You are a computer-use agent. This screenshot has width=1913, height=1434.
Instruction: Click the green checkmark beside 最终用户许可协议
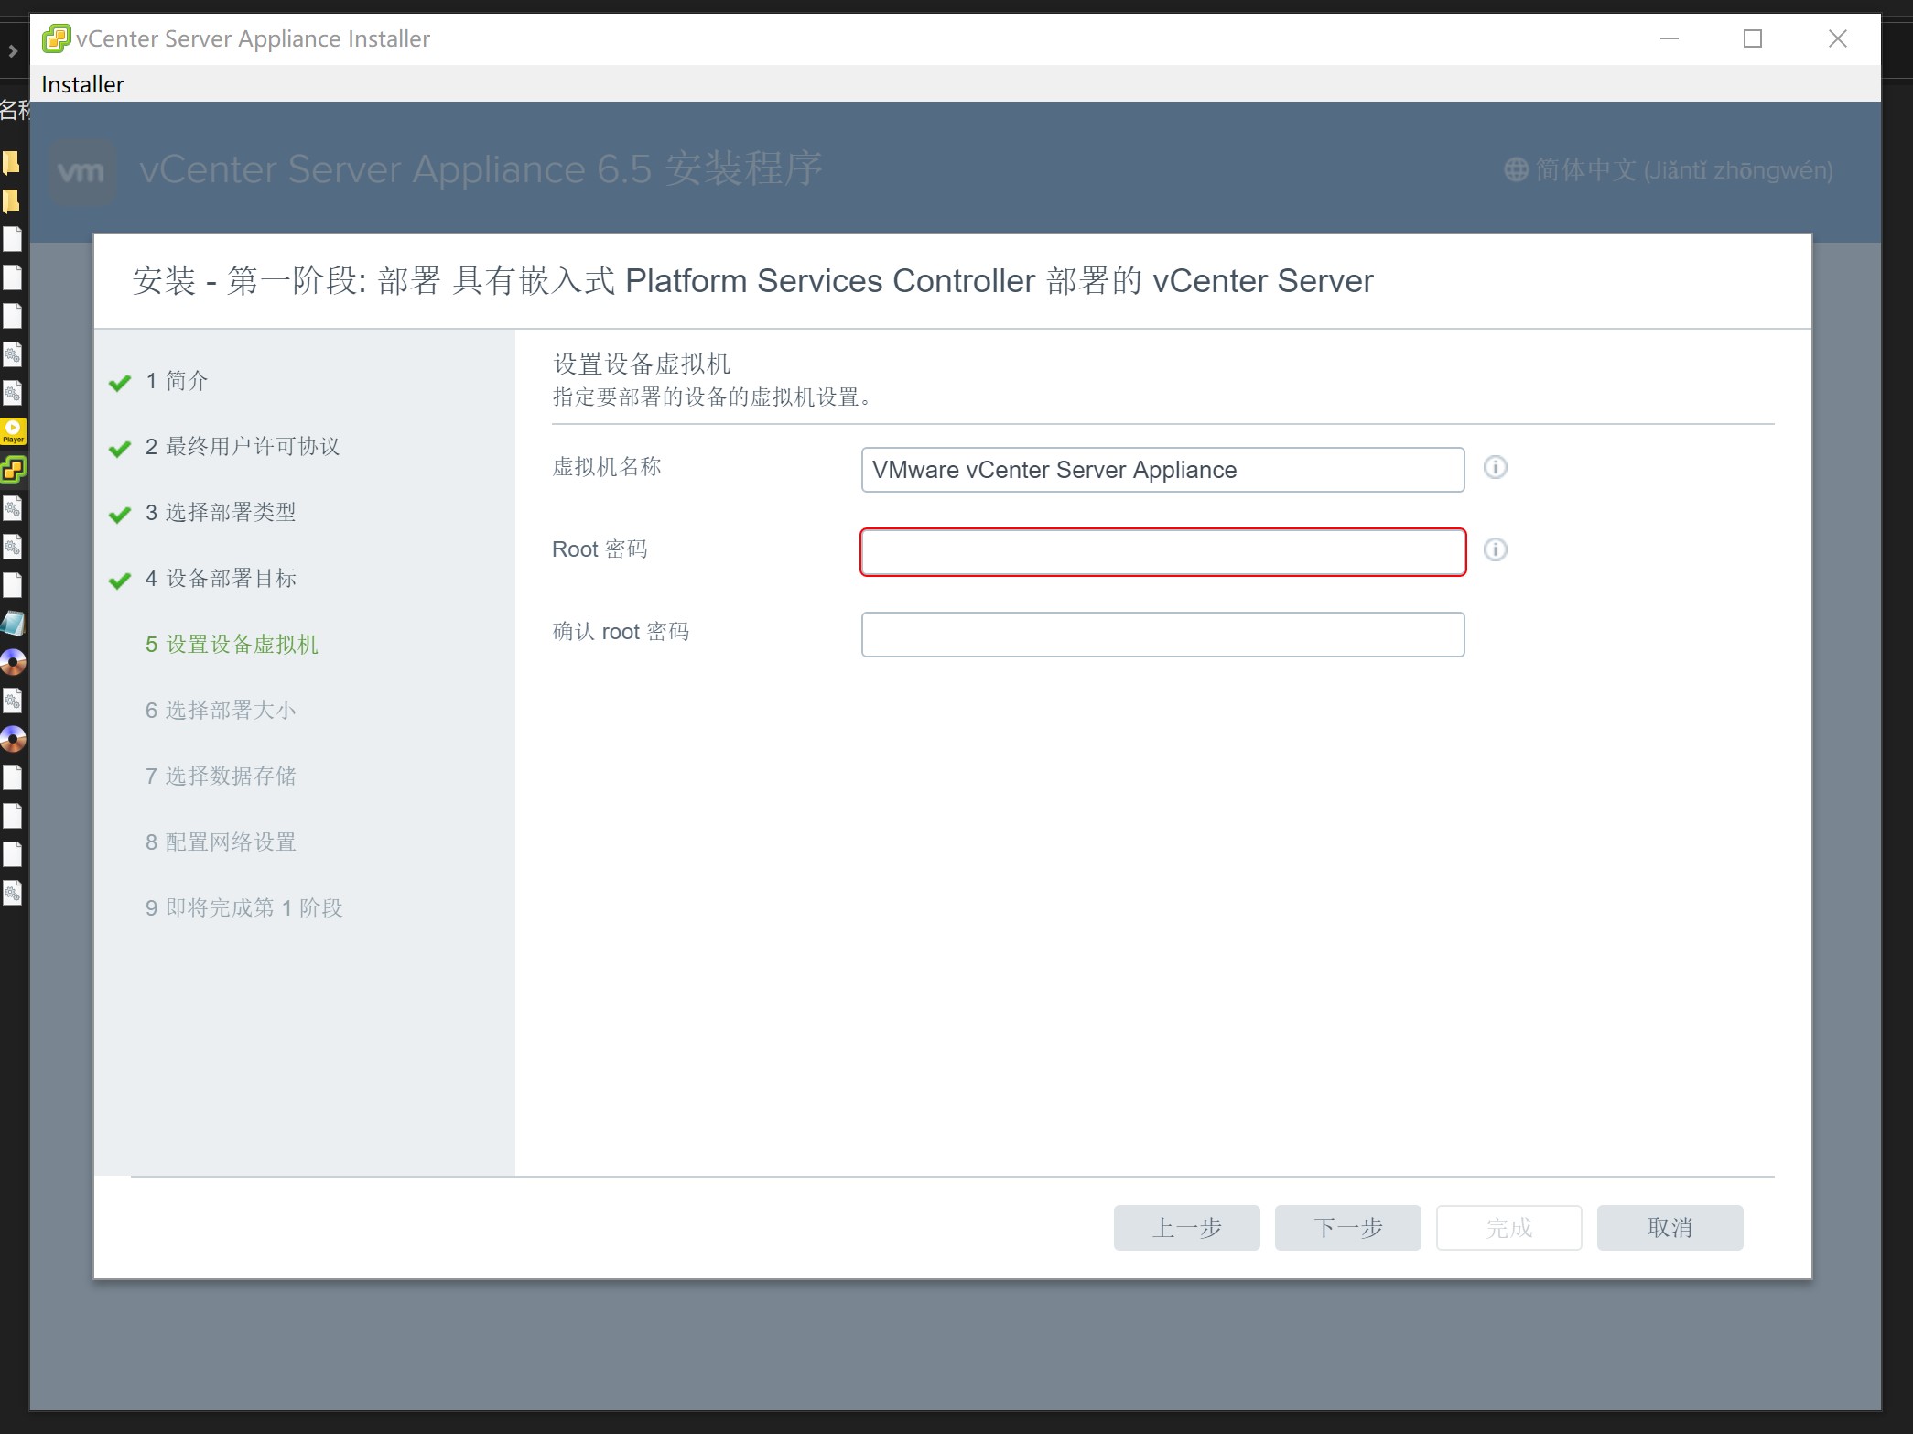120,449
